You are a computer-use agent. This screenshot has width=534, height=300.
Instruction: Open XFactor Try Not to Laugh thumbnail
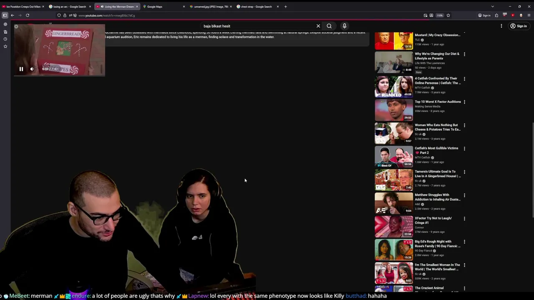(x=394, y=226)
